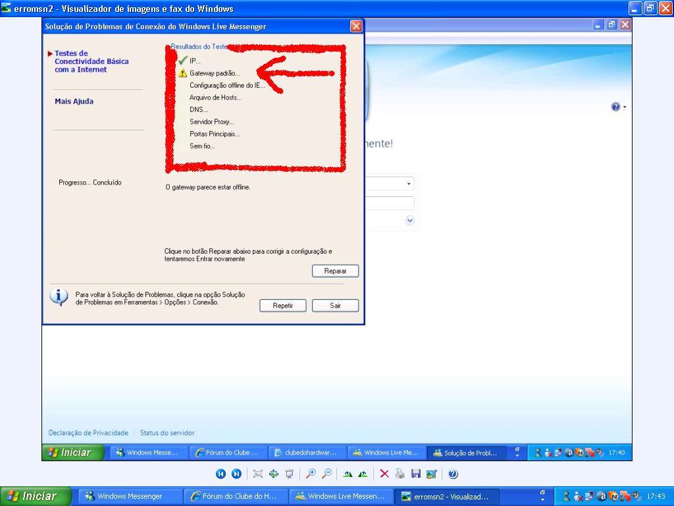
Task: Open Declaração de Privacidade link
Action: pyautogui.click(x=88, y=433)
